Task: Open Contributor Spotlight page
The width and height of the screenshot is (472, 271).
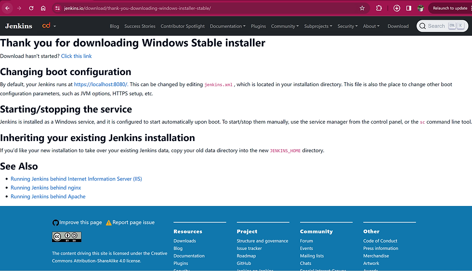Action: [183, 26]
